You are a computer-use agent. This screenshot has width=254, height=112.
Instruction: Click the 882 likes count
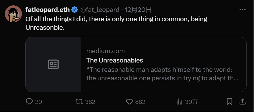tap(140, 102)
